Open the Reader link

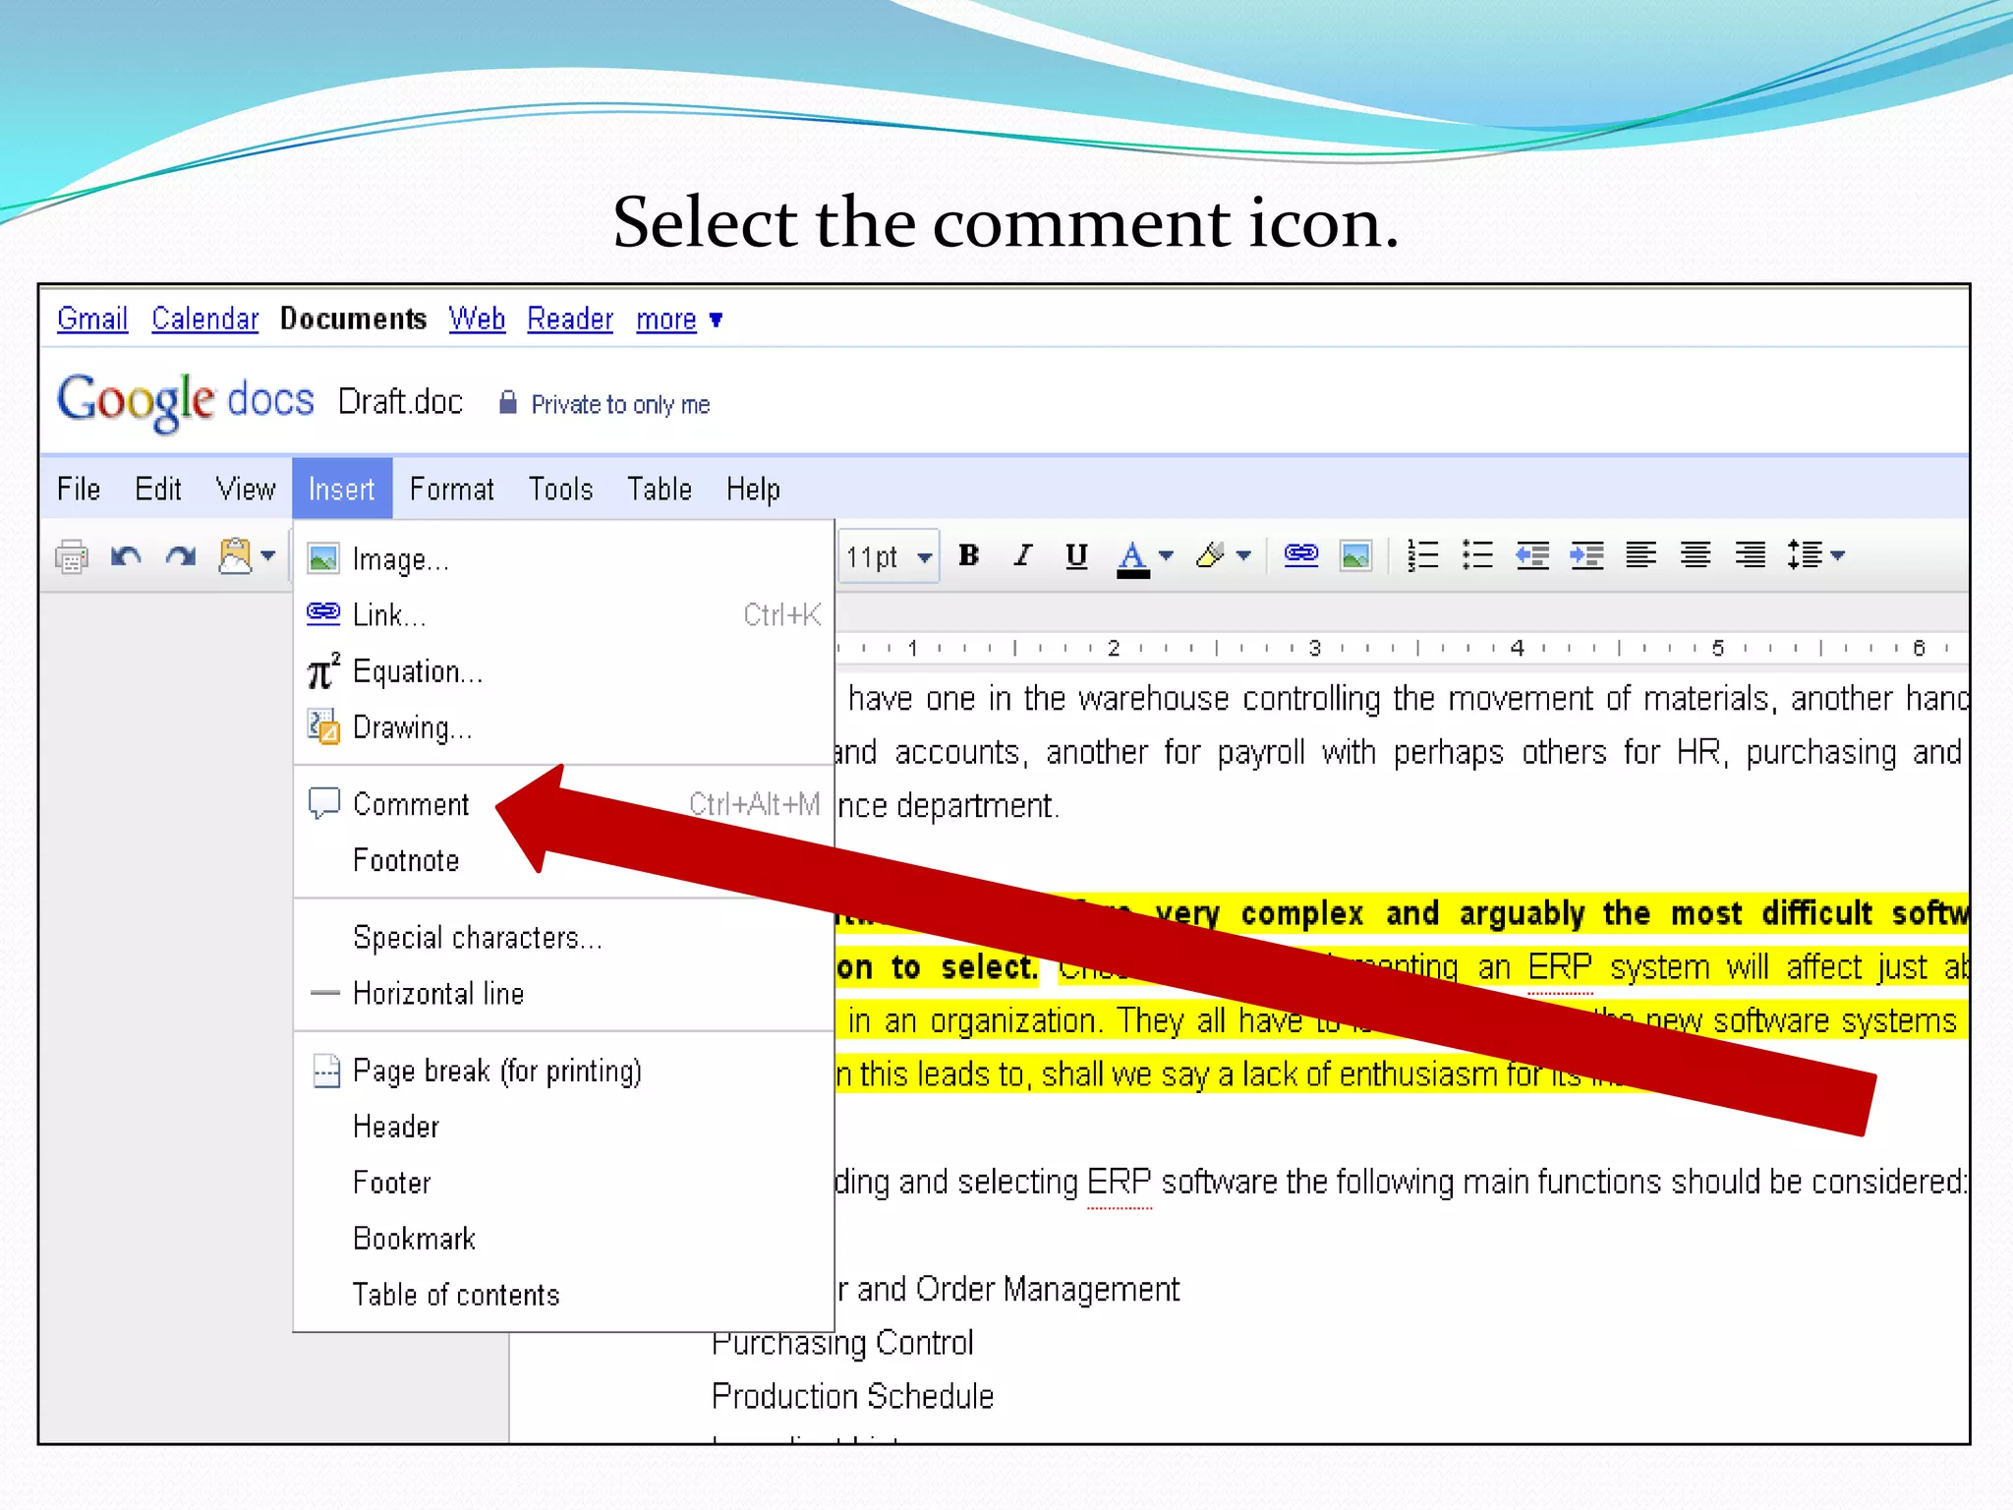[x=570, y=319]
